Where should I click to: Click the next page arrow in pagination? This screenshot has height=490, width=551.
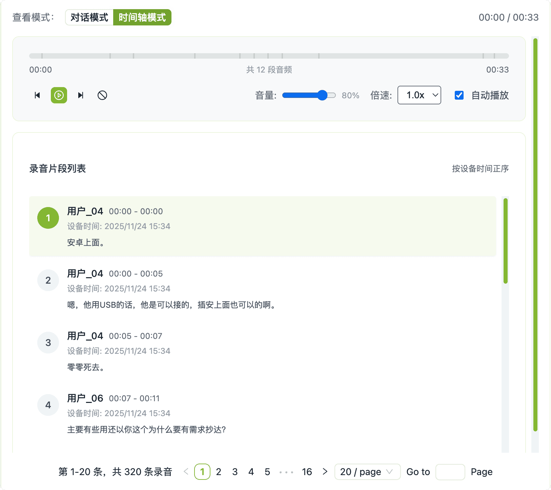(x=325, y=471)
